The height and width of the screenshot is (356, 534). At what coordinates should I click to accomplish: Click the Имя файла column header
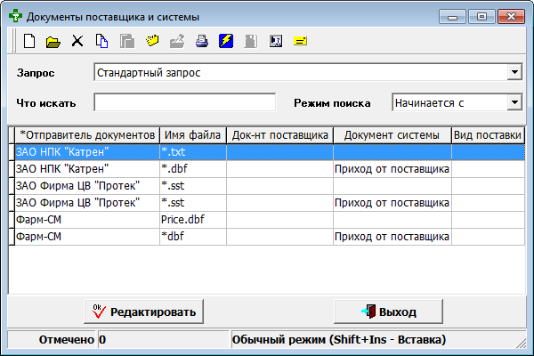(x=193, y=135)
